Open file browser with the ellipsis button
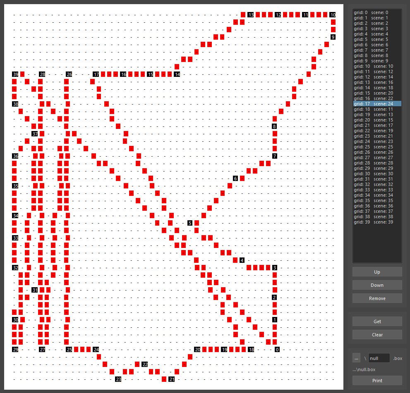410x393 pixels. (x=357, y=358)
